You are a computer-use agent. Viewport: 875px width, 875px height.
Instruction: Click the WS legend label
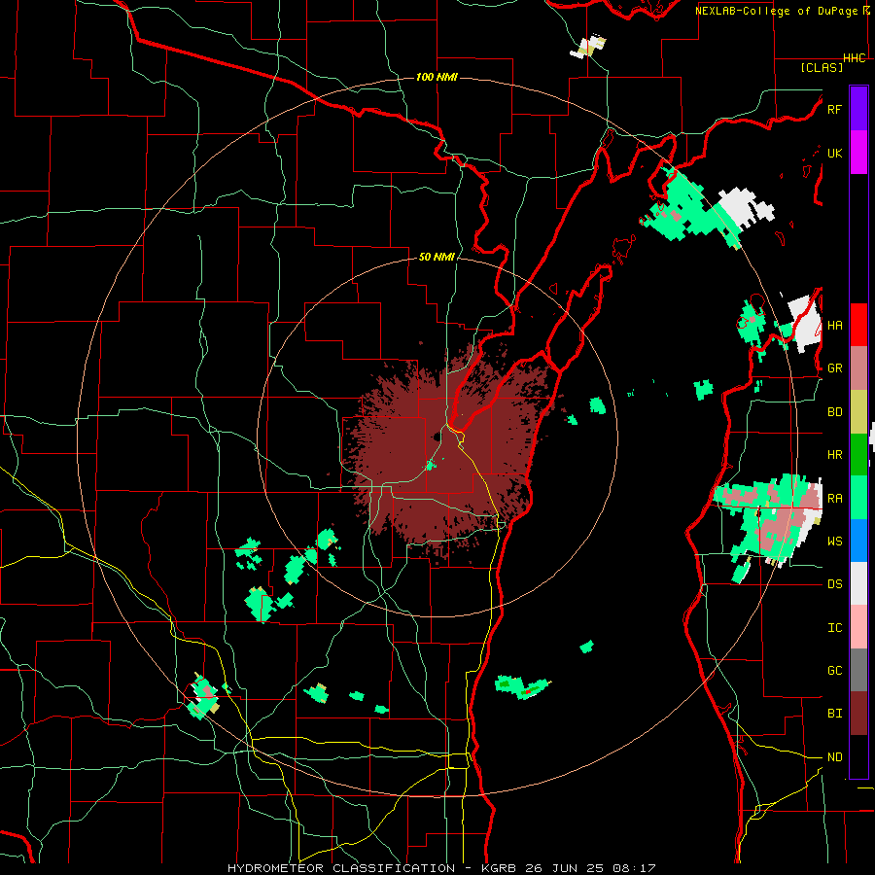[x=834, y=541]
